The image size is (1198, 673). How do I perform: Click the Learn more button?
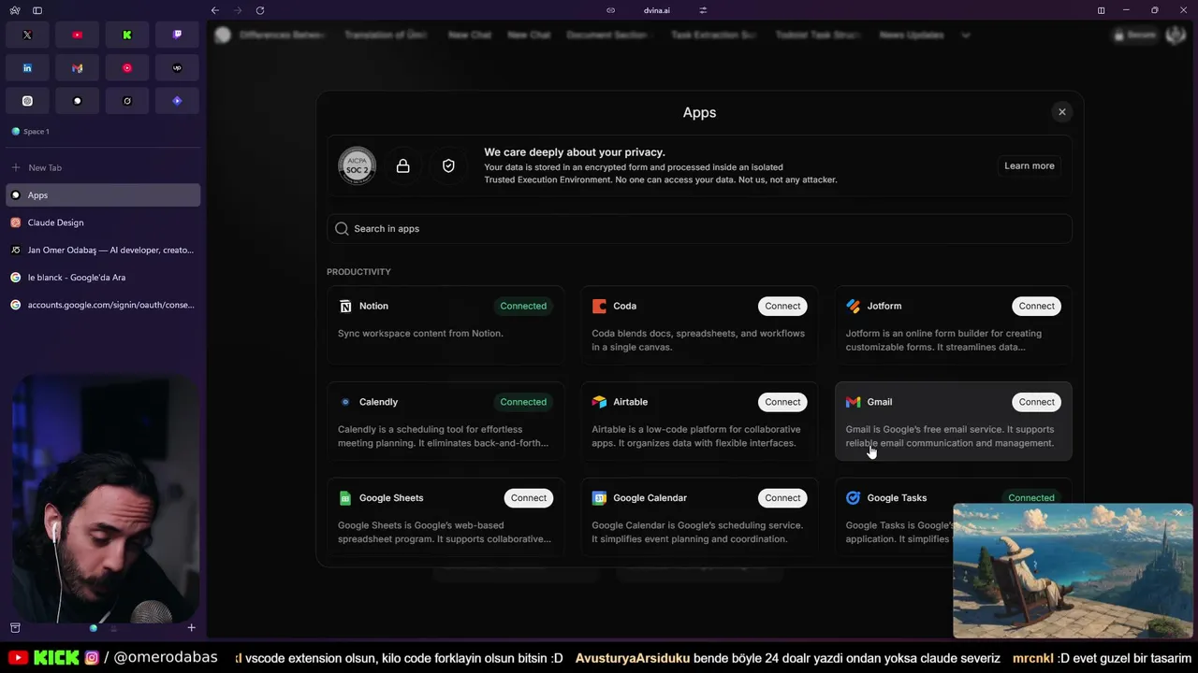(x=1030, y=165)
